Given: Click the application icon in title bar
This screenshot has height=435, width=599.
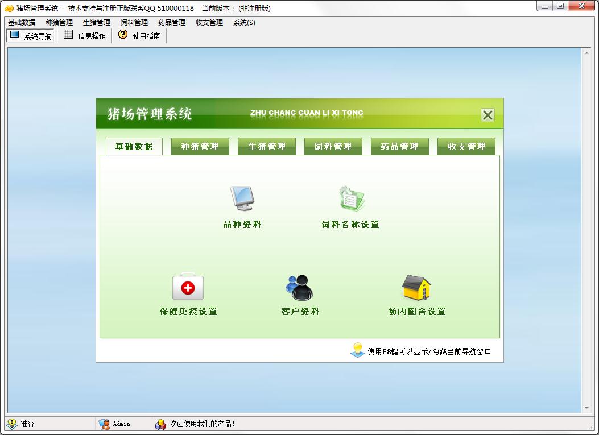Looking at the screenshot, I should tap(9, 8).
